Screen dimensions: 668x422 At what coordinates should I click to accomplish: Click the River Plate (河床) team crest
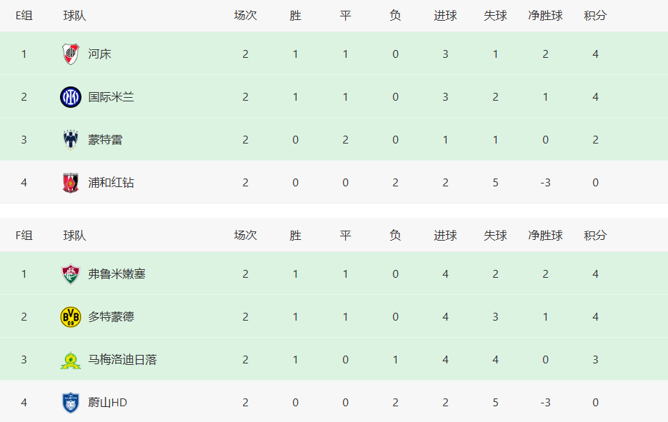tap(71, 54)
